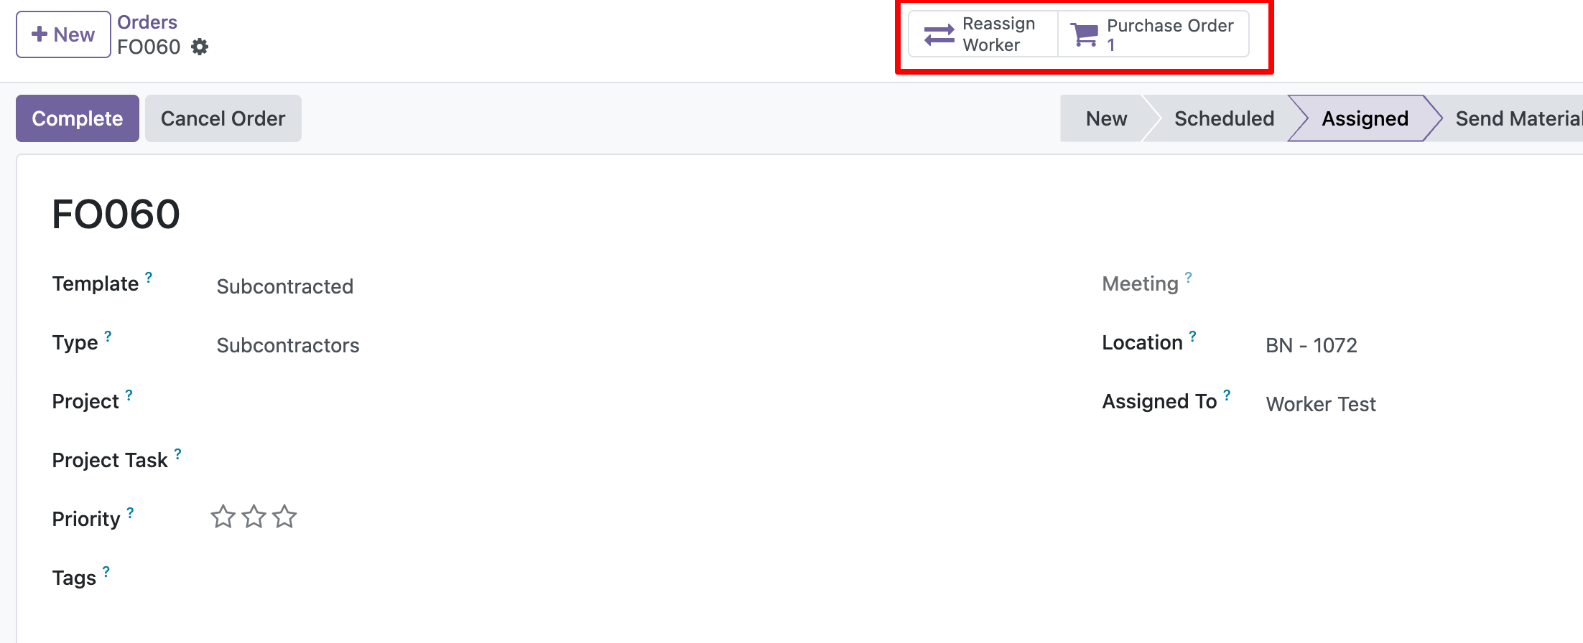Click the Cancel Order button
The image size is (1583, 643).
(x=223, y=118)
